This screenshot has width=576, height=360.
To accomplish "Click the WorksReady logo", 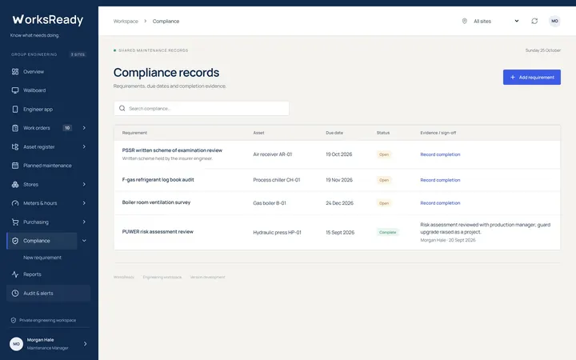I will pos(48,19).
